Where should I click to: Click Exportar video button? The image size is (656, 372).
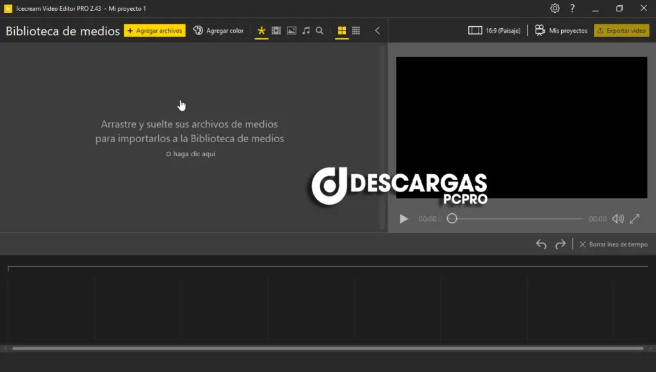click(x=621, y=31)
